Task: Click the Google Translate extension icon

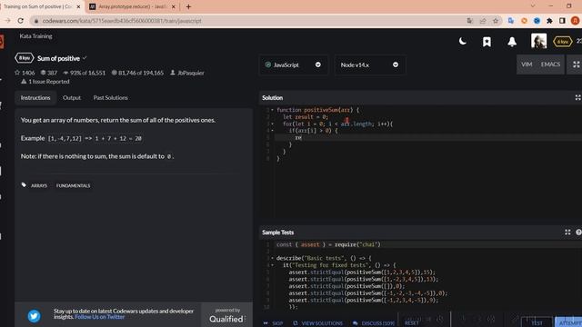Action: pos(511,21)
